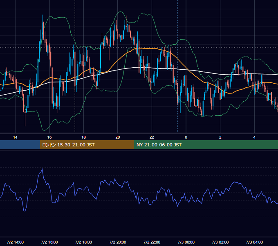Click the 7/2 22:00 time label

pos(152,242)
